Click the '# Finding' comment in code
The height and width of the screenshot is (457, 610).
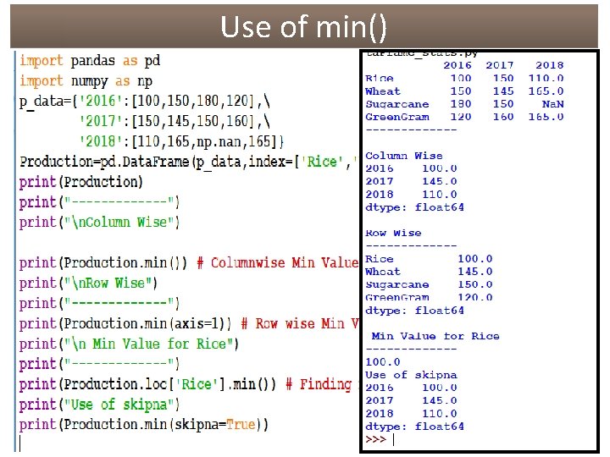pos(319,384)
